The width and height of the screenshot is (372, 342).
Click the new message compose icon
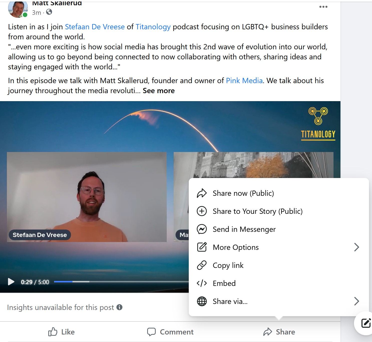pyautogui.click(x=366, y=323)
